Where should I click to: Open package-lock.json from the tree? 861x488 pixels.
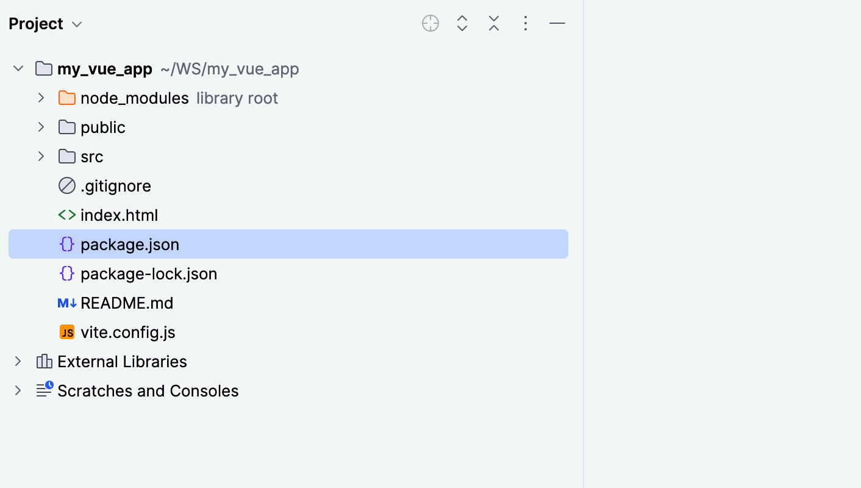(149, 273)
